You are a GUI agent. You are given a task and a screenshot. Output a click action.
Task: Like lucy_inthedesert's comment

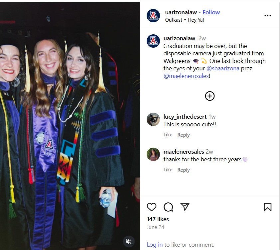[168, 135]
